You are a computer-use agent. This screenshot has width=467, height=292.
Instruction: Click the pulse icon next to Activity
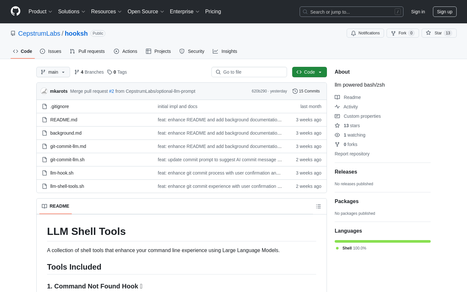[x=337, y=107]
